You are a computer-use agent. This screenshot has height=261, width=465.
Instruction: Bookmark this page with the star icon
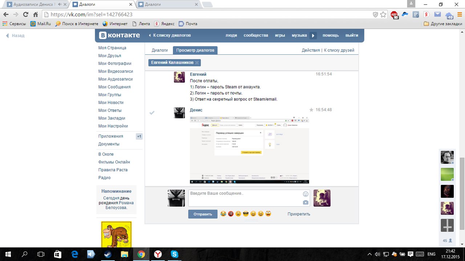tap(384, 14)
